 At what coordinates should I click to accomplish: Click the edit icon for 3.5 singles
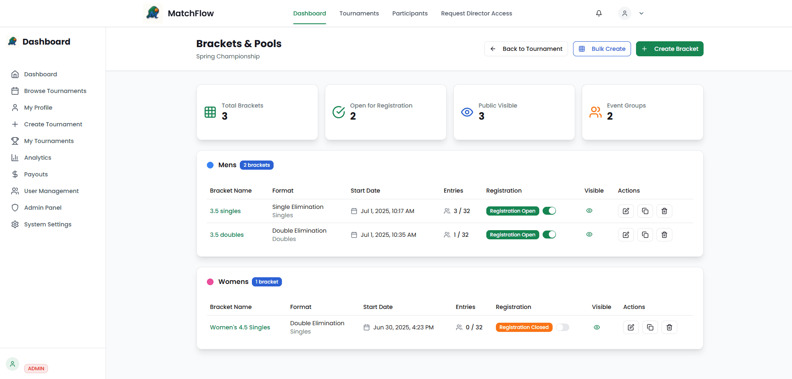626,211
